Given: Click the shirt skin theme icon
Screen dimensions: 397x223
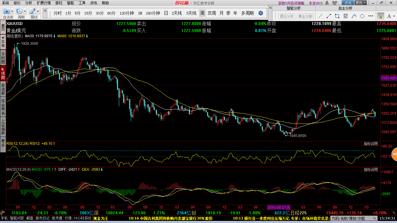Looking at the screenshot, I should 334,3.
